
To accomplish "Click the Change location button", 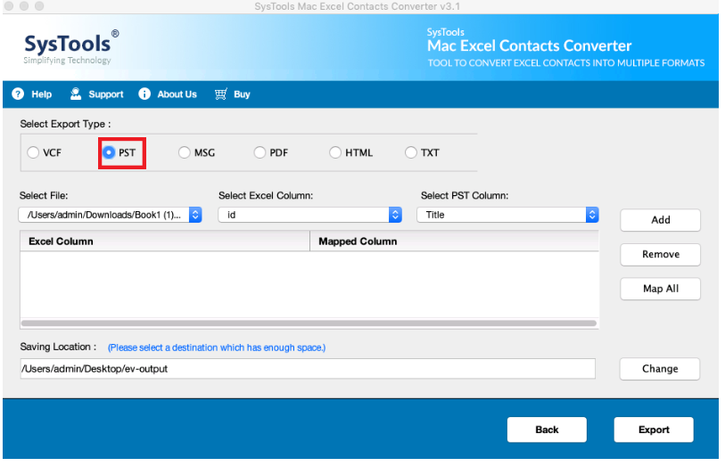I will tap(660, 369).
